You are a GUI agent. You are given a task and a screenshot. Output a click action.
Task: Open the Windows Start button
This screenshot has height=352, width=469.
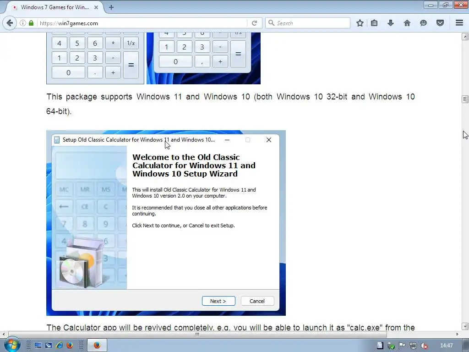click(11, 345)
